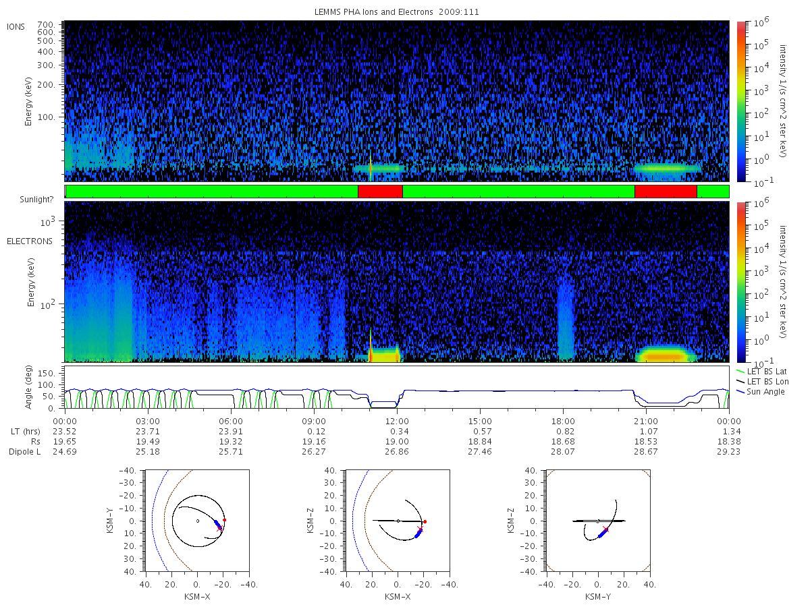
Task: Click the 09:00 time tick label
Action: pyautogui.click(x=314, y=422)
